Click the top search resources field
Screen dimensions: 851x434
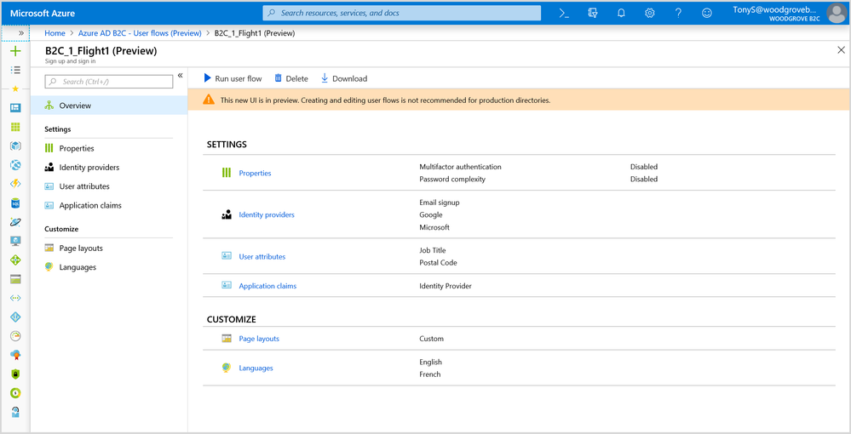[x=401, y=13]
